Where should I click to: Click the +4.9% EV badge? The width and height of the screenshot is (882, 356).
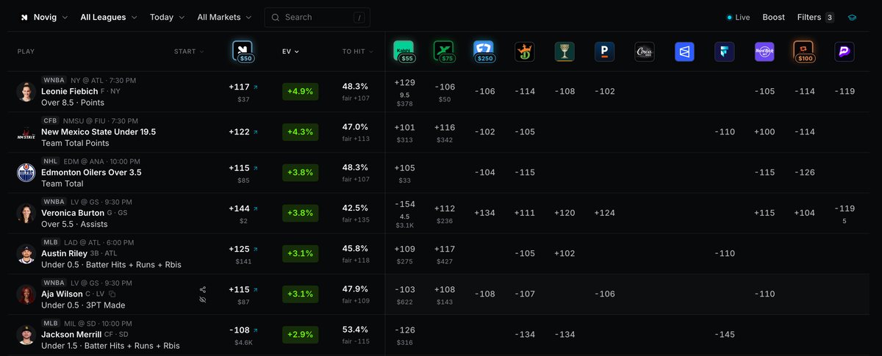(300, 92)
